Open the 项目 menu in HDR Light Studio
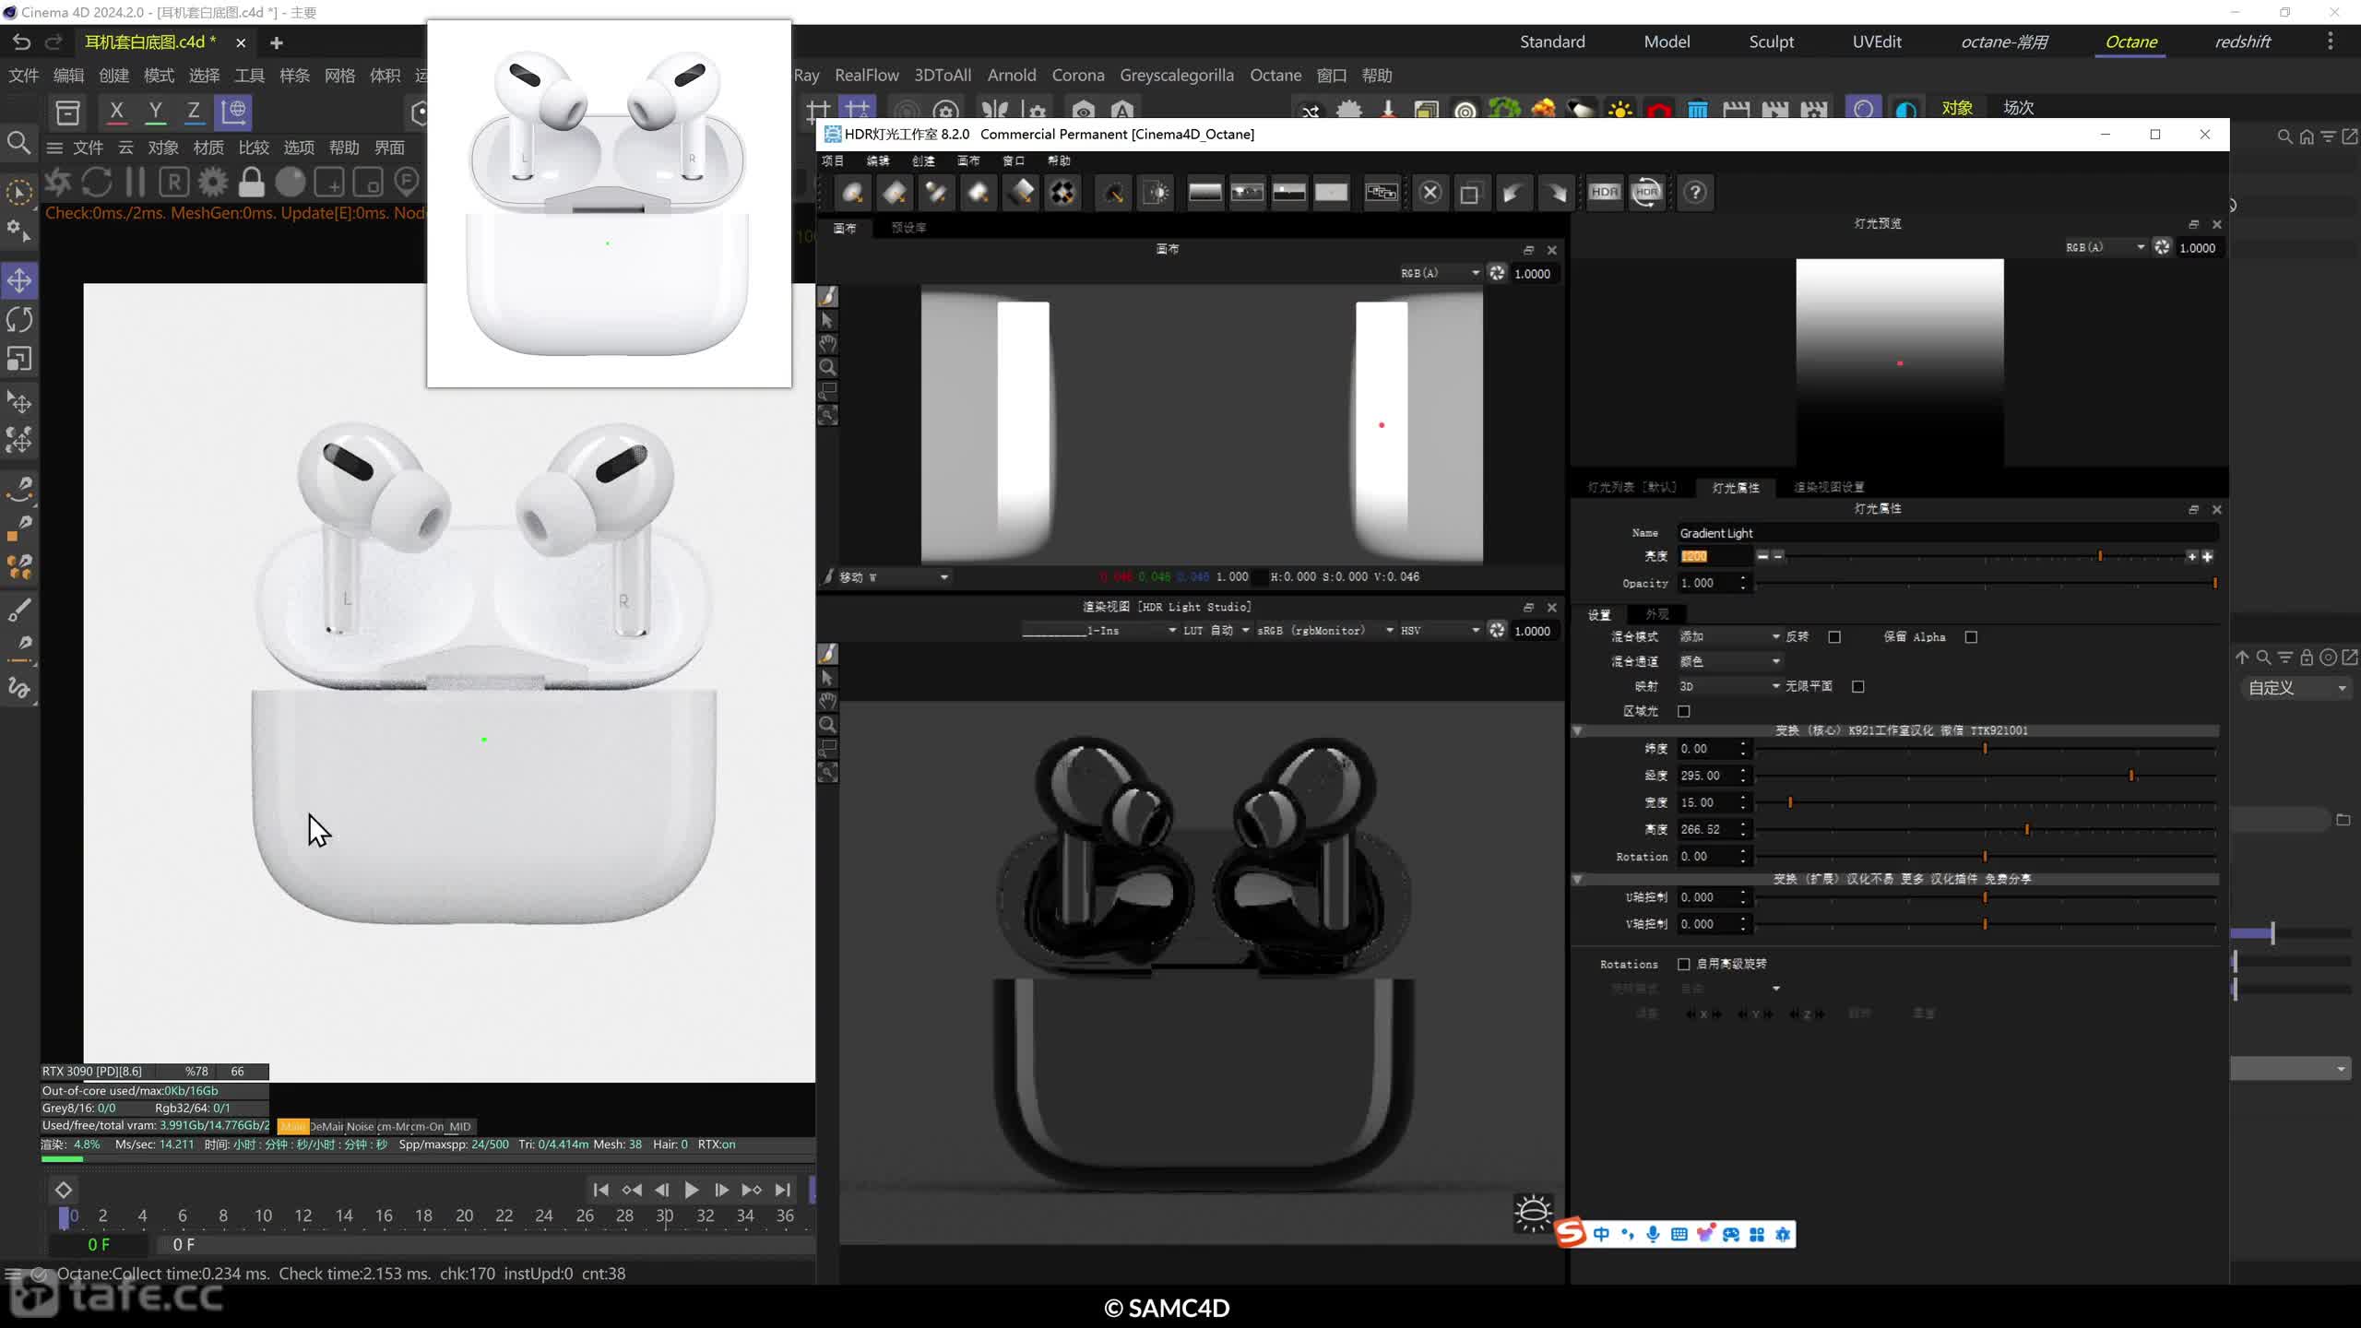The image size is (2361, 1328). pos(833,160)
